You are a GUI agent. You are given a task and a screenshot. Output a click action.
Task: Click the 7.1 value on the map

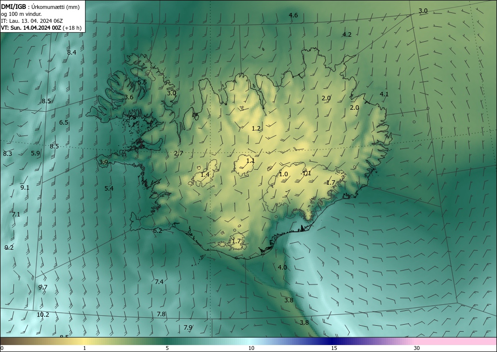point(16,214)
